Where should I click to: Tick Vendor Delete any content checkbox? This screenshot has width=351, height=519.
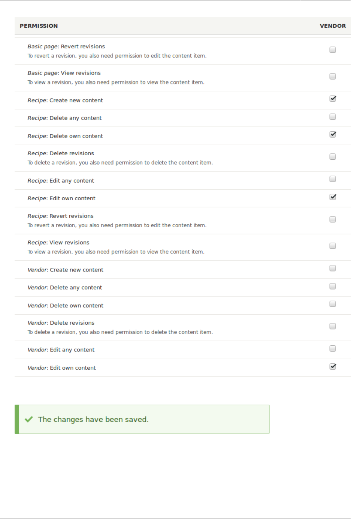click(x=333, y=286)
